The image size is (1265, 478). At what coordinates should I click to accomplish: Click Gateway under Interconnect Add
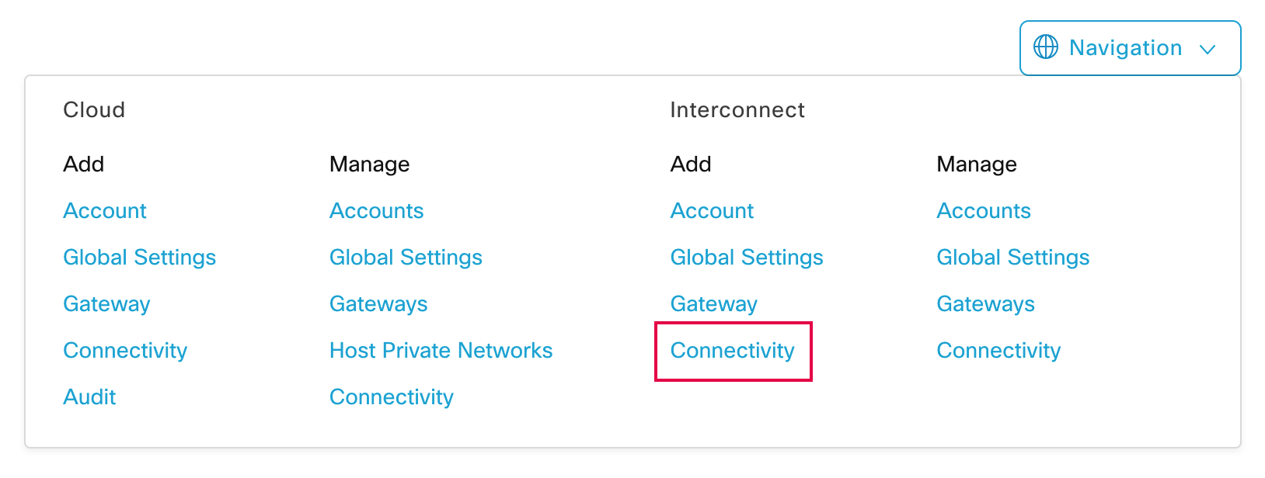(713, 303)
